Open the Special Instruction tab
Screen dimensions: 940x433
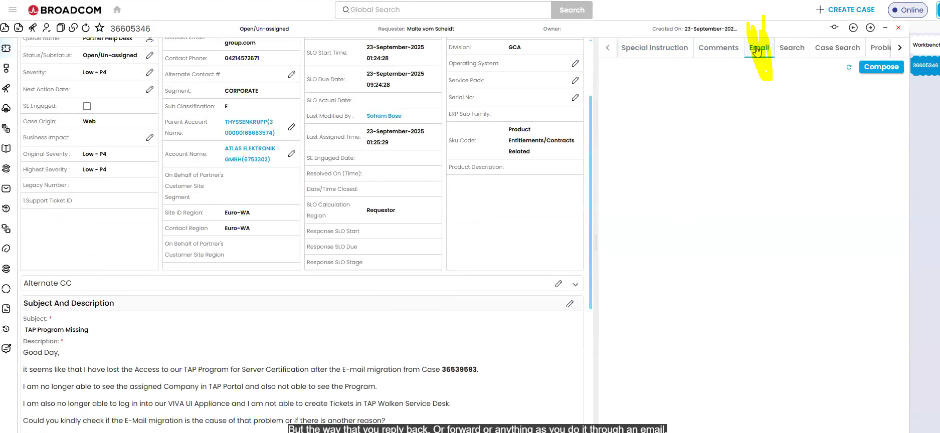pos(655,48)
